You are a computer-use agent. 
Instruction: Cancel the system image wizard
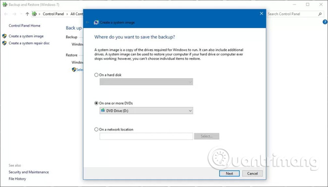pos(252,173)
